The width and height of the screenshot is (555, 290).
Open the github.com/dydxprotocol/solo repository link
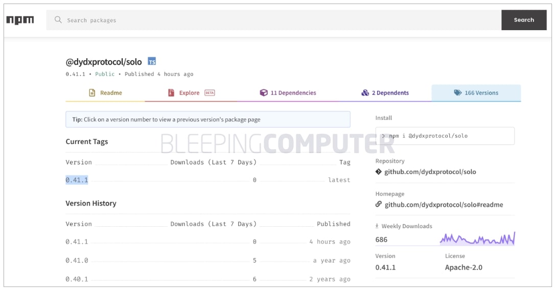click(430, 172)
